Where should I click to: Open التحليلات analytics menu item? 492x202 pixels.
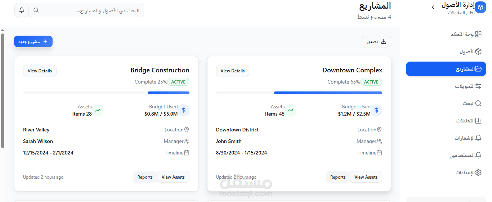[446, 121]
